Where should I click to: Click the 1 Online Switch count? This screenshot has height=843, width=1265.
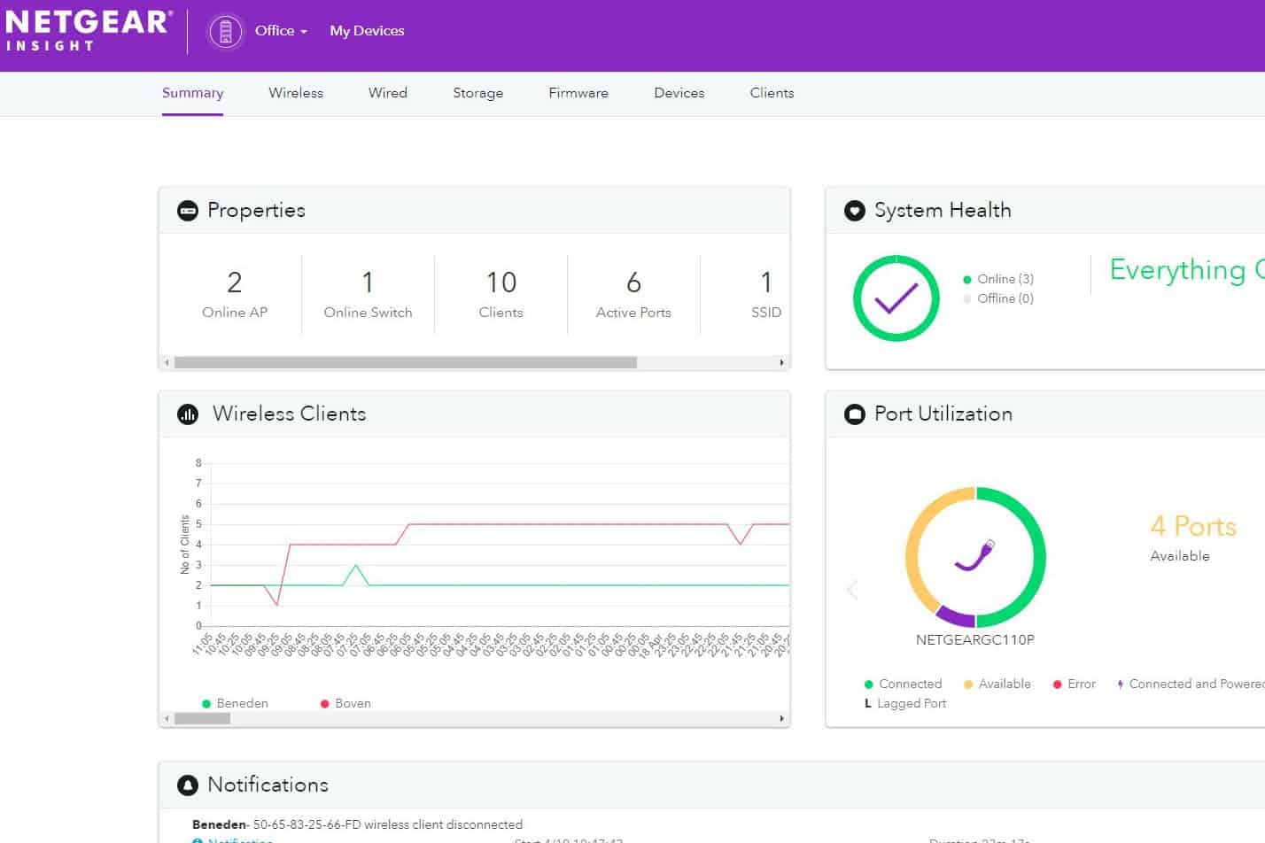coord(368,295)
